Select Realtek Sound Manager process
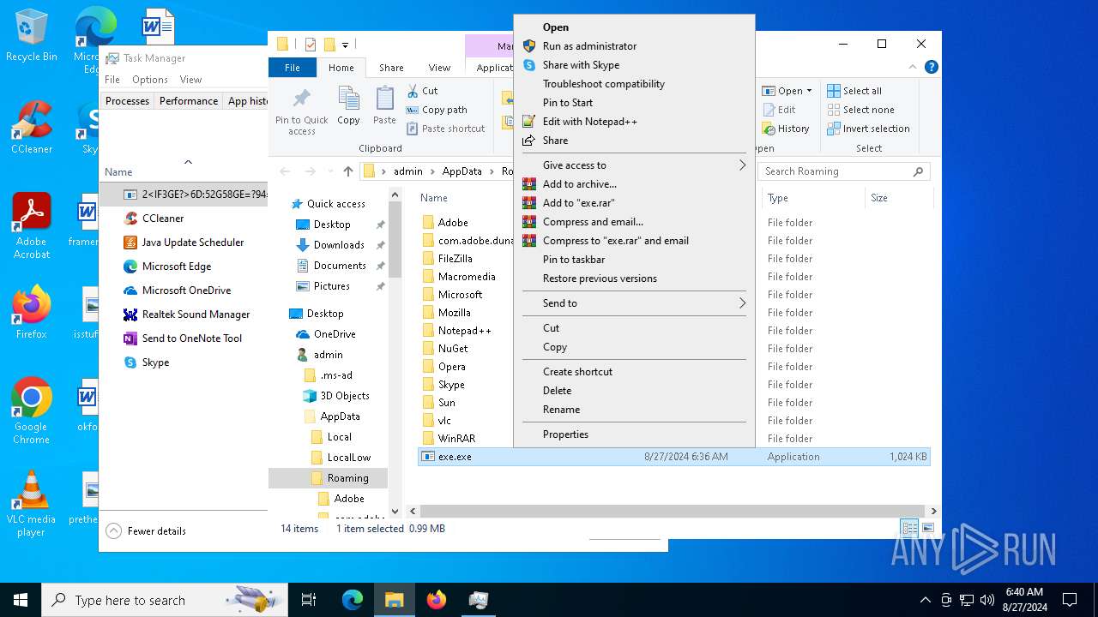The image size is (1098, 617). 196,314
